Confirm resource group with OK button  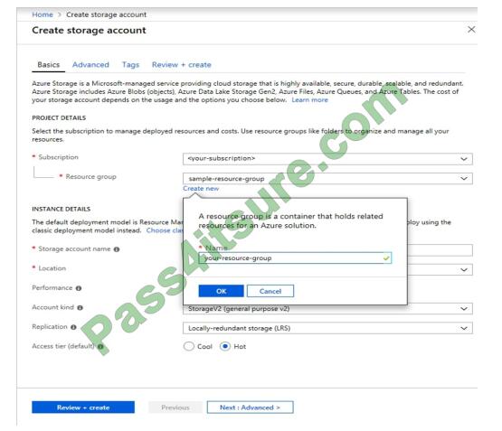click(222, 291)
